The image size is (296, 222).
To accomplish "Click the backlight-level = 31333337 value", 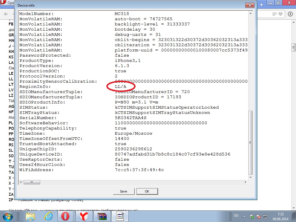I will point(152,24).
